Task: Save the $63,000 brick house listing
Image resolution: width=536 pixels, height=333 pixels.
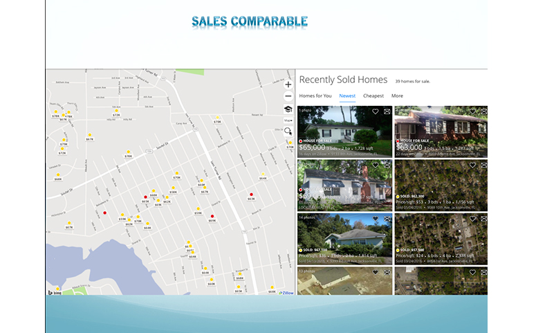Action: coord(472,111)
